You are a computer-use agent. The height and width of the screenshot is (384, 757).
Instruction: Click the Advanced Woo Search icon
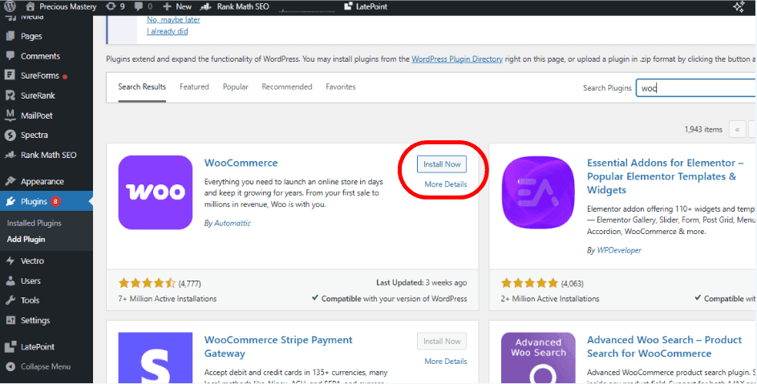tap(538, 358)
